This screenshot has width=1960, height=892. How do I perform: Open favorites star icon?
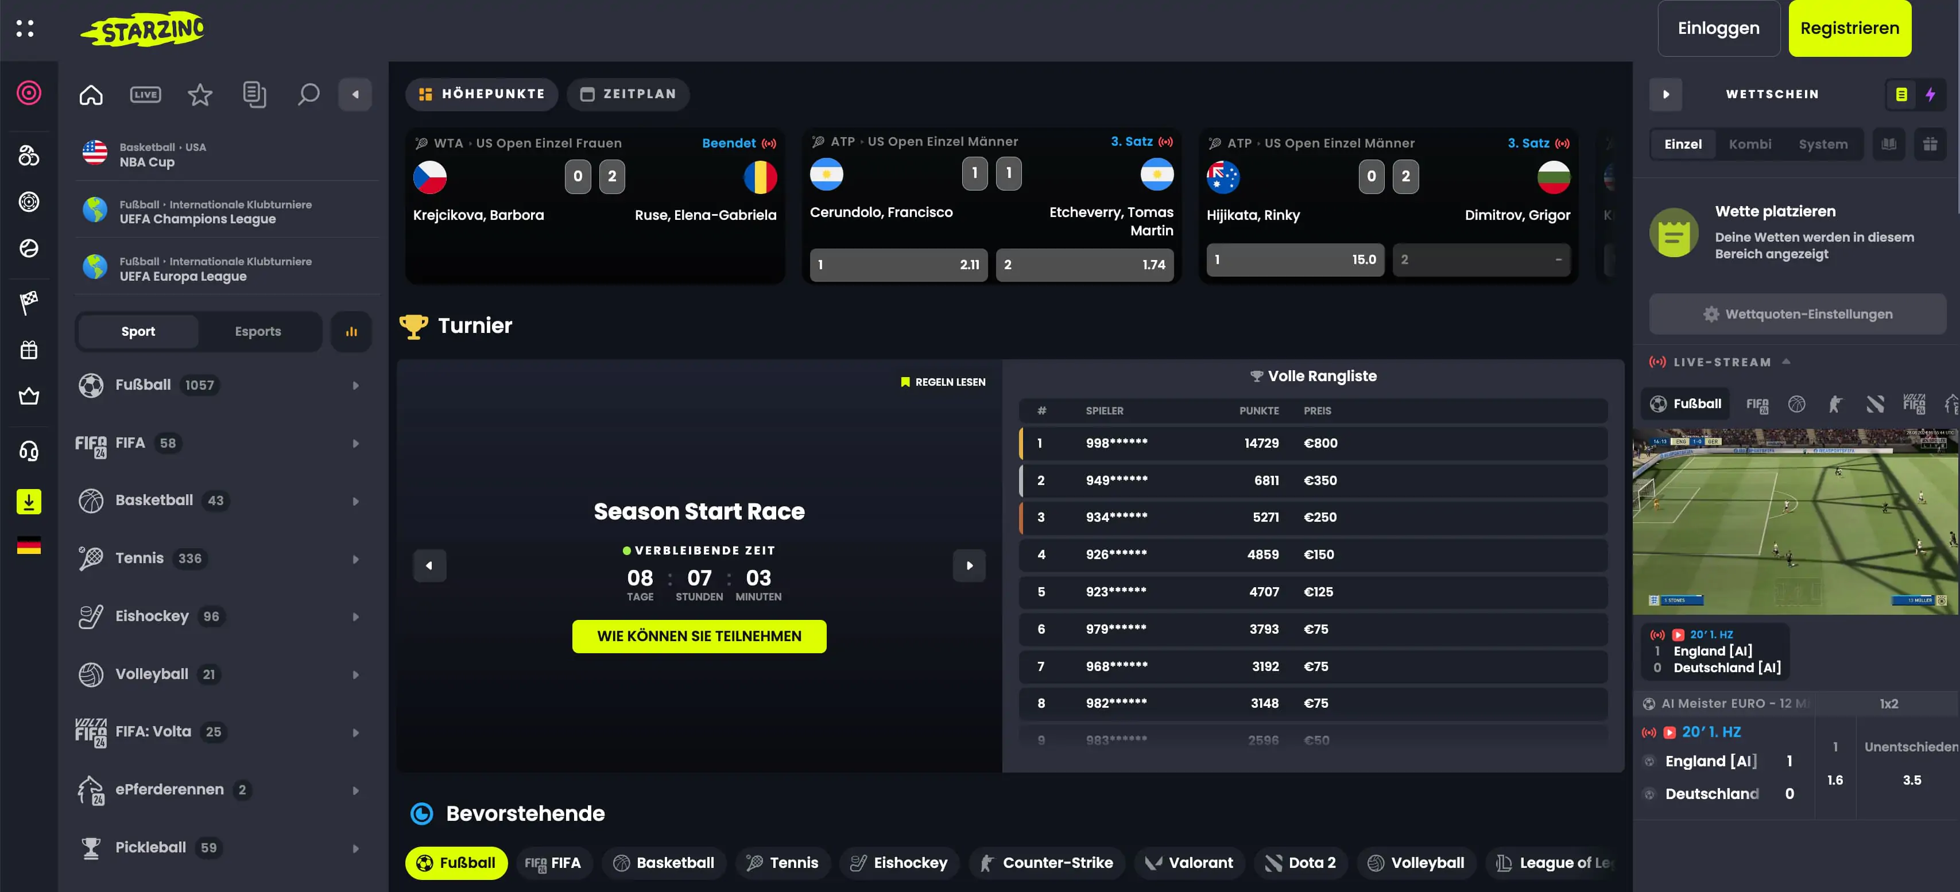click(x=200, y=94)
